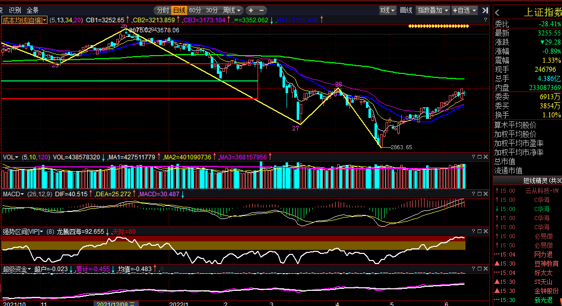The width and height of the screenshot is (562, 306).
Task: Maximize the VOL panel window
Action: tap(480, 157)
